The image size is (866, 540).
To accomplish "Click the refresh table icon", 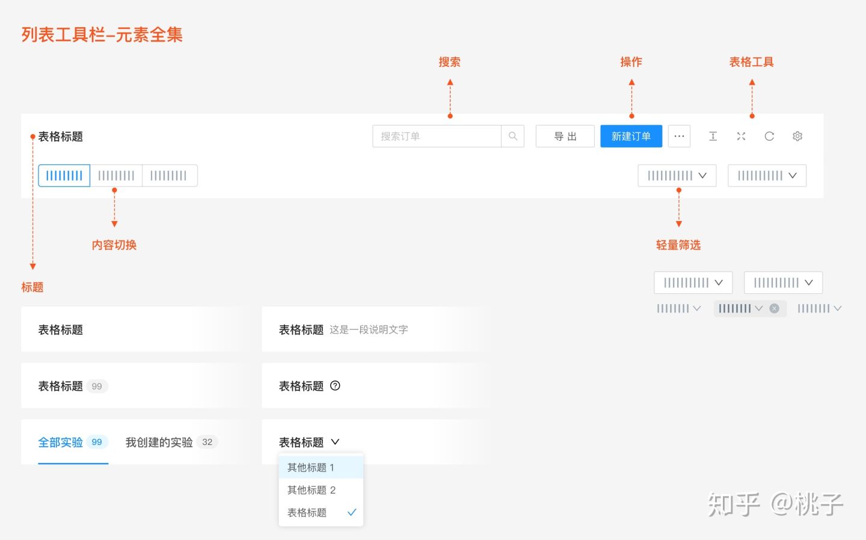I will click(x=769, y=136).
